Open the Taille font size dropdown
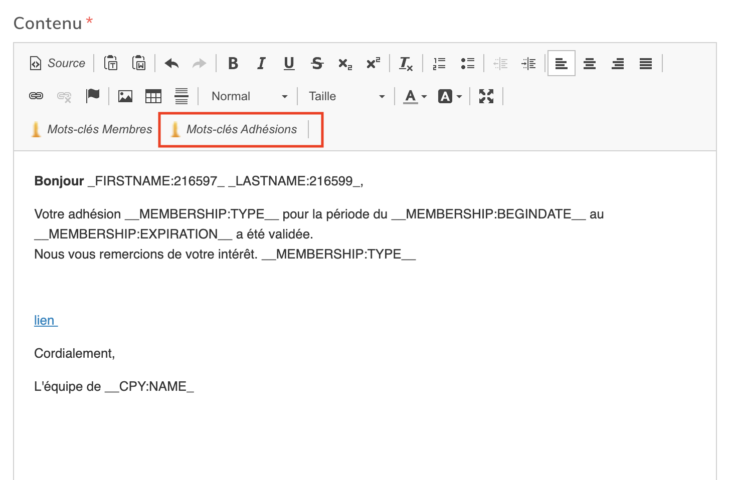 coord(346,96)
